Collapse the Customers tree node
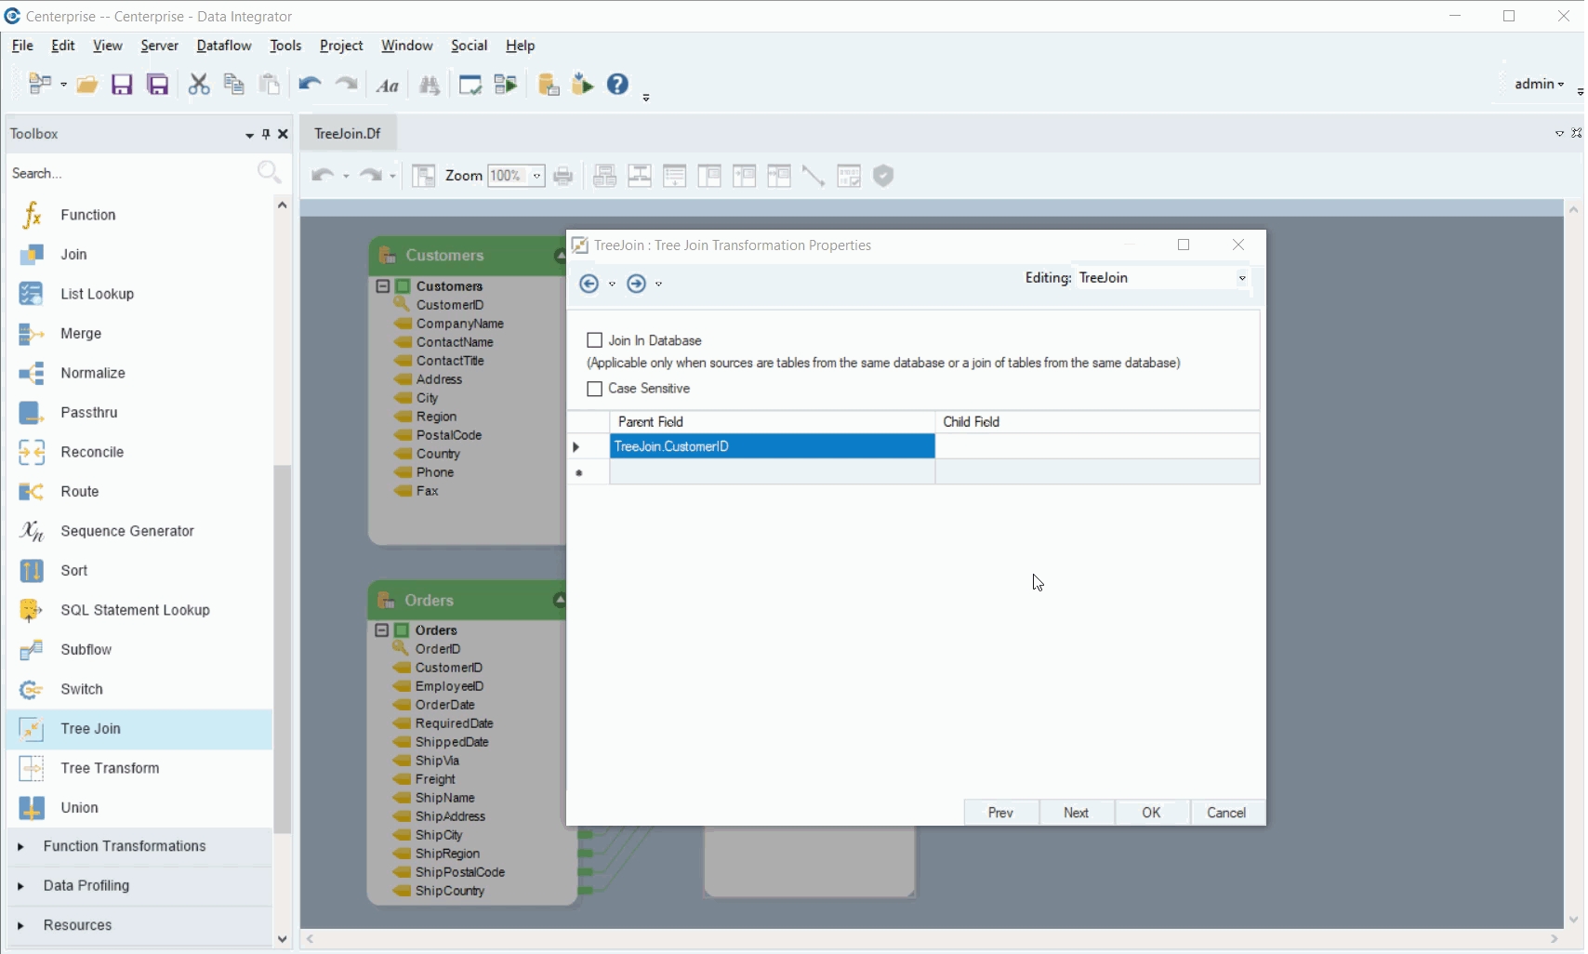 click(x=382, y=286)
